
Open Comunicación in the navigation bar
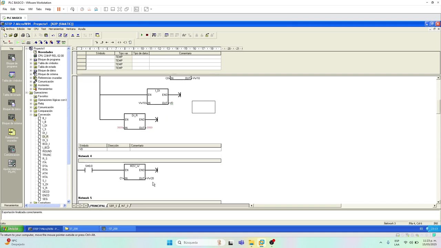pos(12,151)
